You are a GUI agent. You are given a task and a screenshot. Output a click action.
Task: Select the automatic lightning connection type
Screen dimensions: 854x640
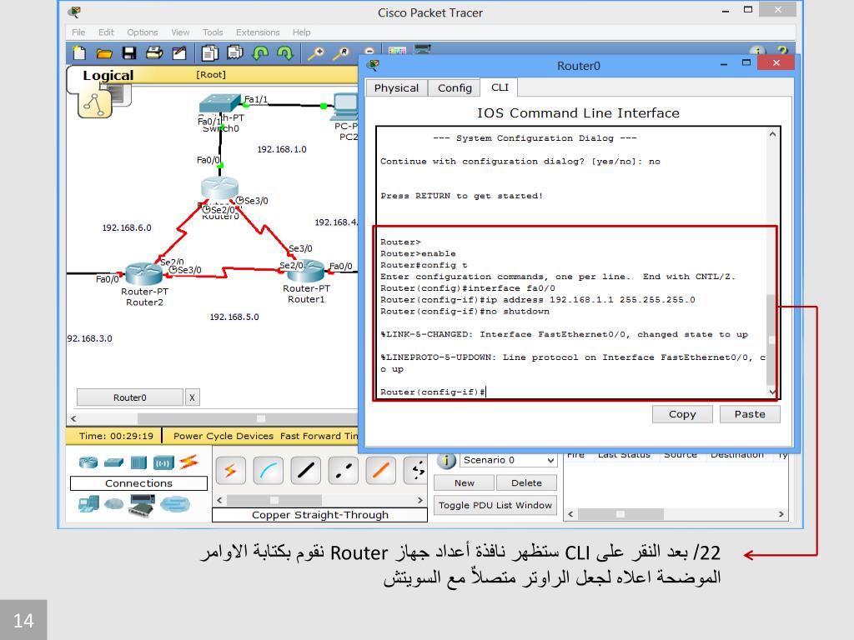tap(230, 472)
